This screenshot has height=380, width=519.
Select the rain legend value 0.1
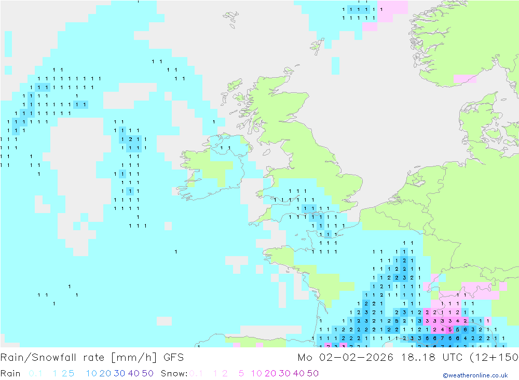pos(35,373)
